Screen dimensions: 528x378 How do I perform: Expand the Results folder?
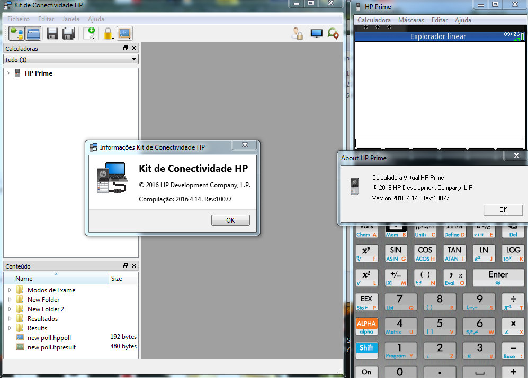[10, 328]
